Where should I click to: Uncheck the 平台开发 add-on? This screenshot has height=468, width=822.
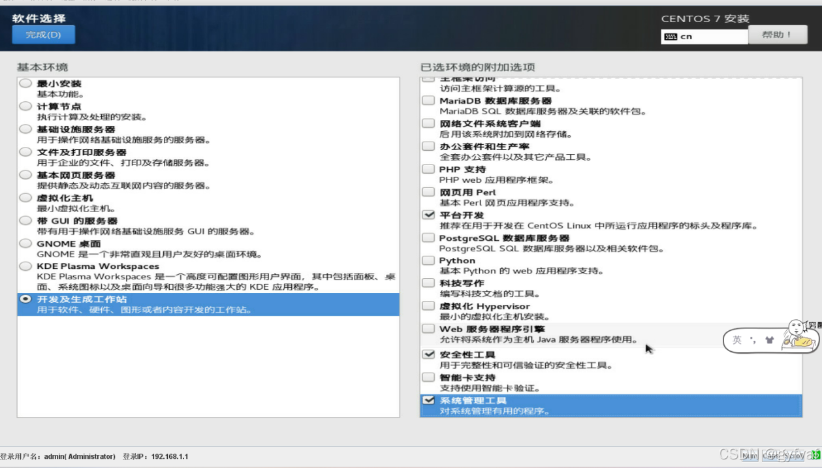click(x=428, y=215)
